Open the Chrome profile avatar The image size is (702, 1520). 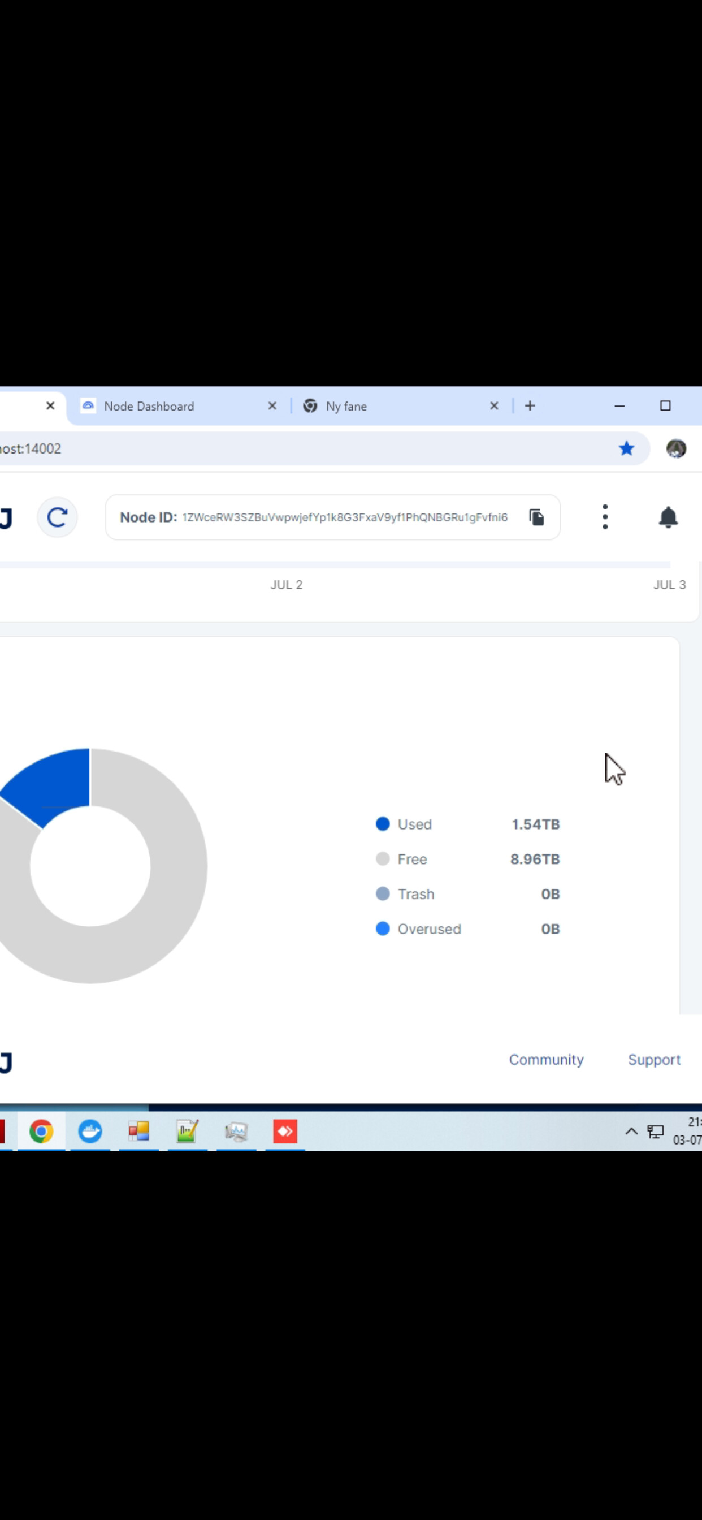pos(676,448)
